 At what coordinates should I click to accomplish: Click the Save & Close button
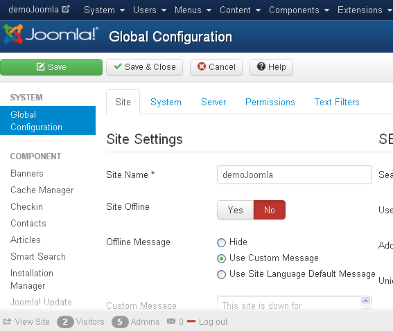tap(145, 67)
